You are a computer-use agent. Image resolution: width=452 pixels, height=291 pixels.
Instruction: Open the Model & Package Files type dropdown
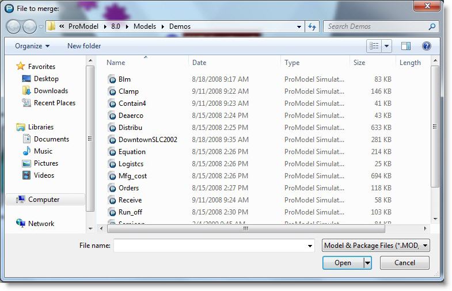376,246
